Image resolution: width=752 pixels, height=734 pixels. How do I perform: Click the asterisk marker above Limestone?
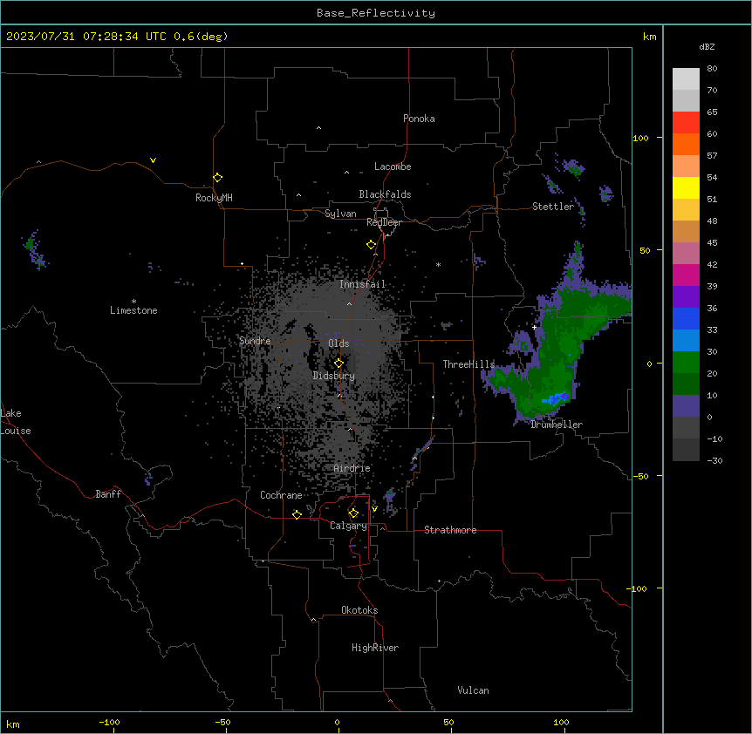133,302
